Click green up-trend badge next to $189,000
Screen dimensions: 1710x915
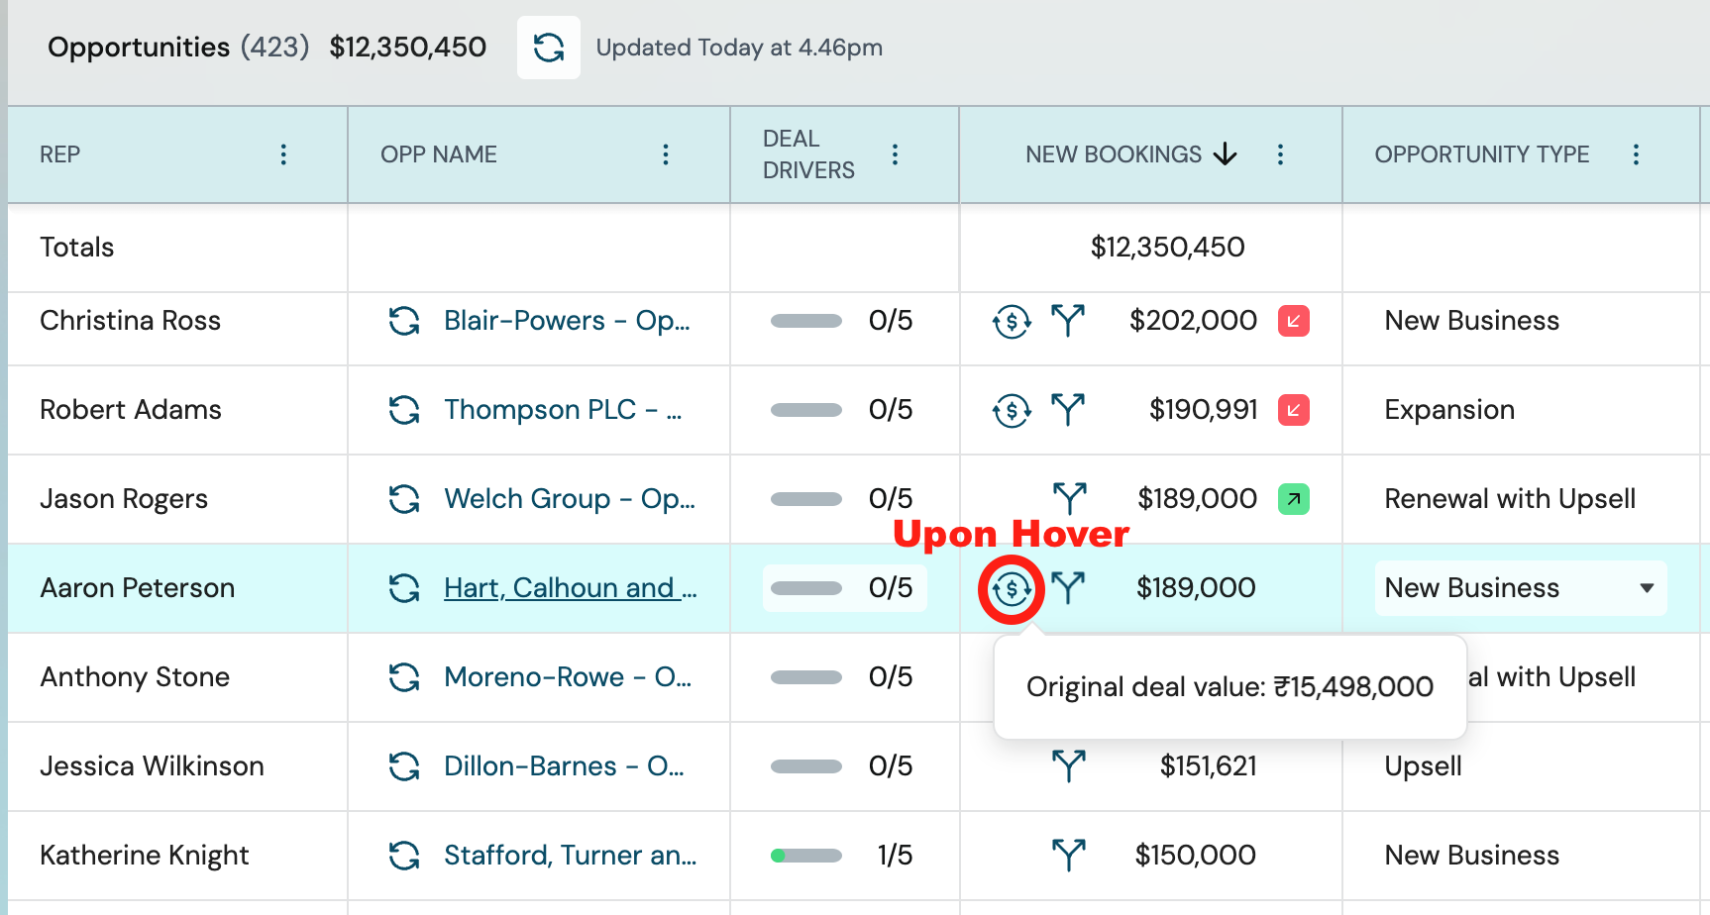point(1294,499)
